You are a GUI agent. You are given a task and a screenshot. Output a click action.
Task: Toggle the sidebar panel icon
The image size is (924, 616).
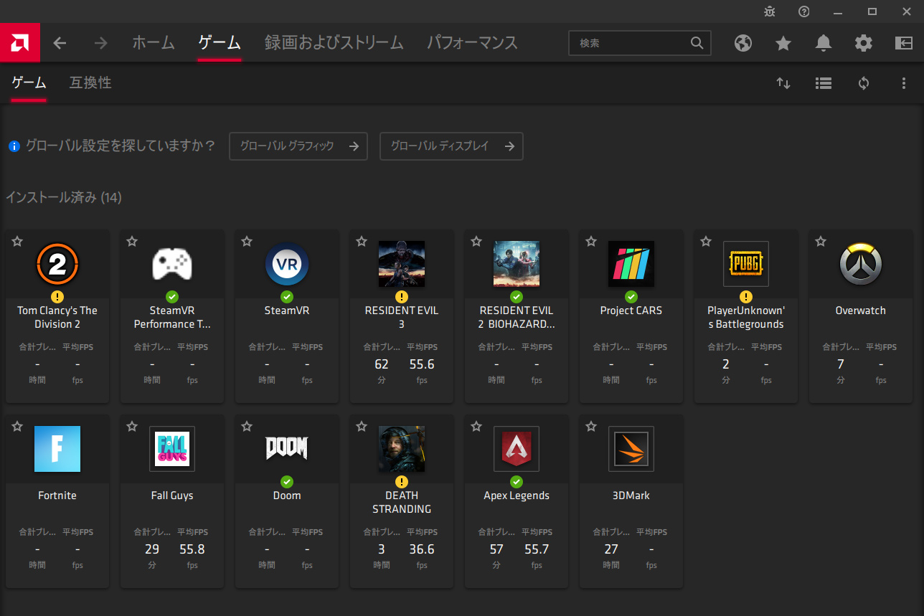click(x=904, y=43)
